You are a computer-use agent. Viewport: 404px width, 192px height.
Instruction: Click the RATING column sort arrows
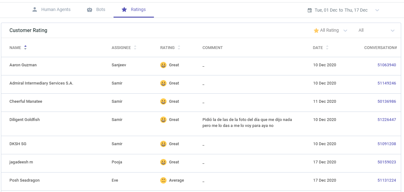[179, 48]
